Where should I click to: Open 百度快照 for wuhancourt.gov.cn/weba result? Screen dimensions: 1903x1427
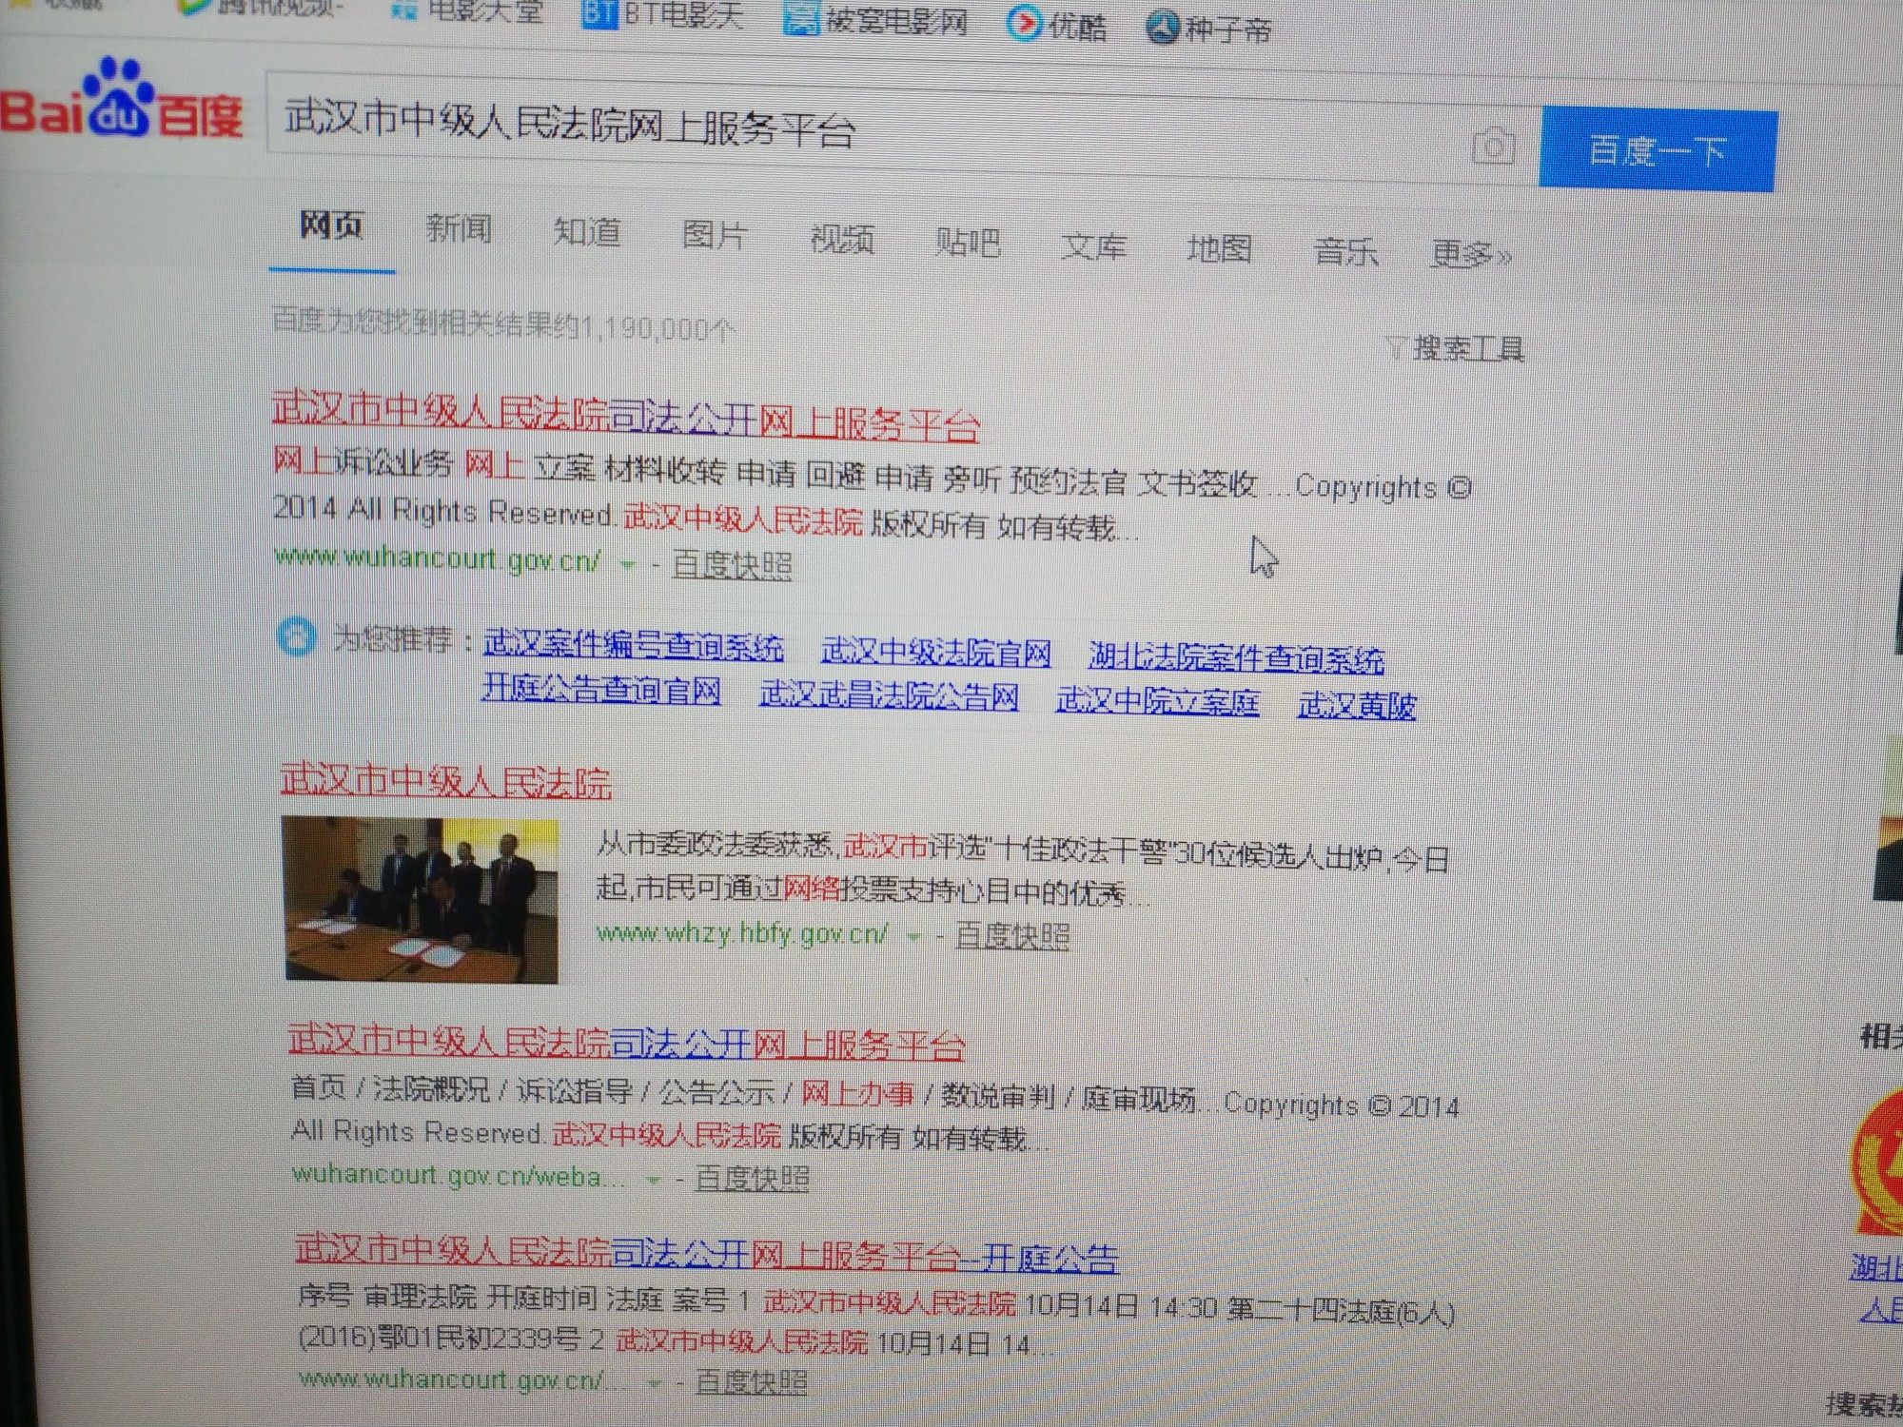[x=753, y=1179]
